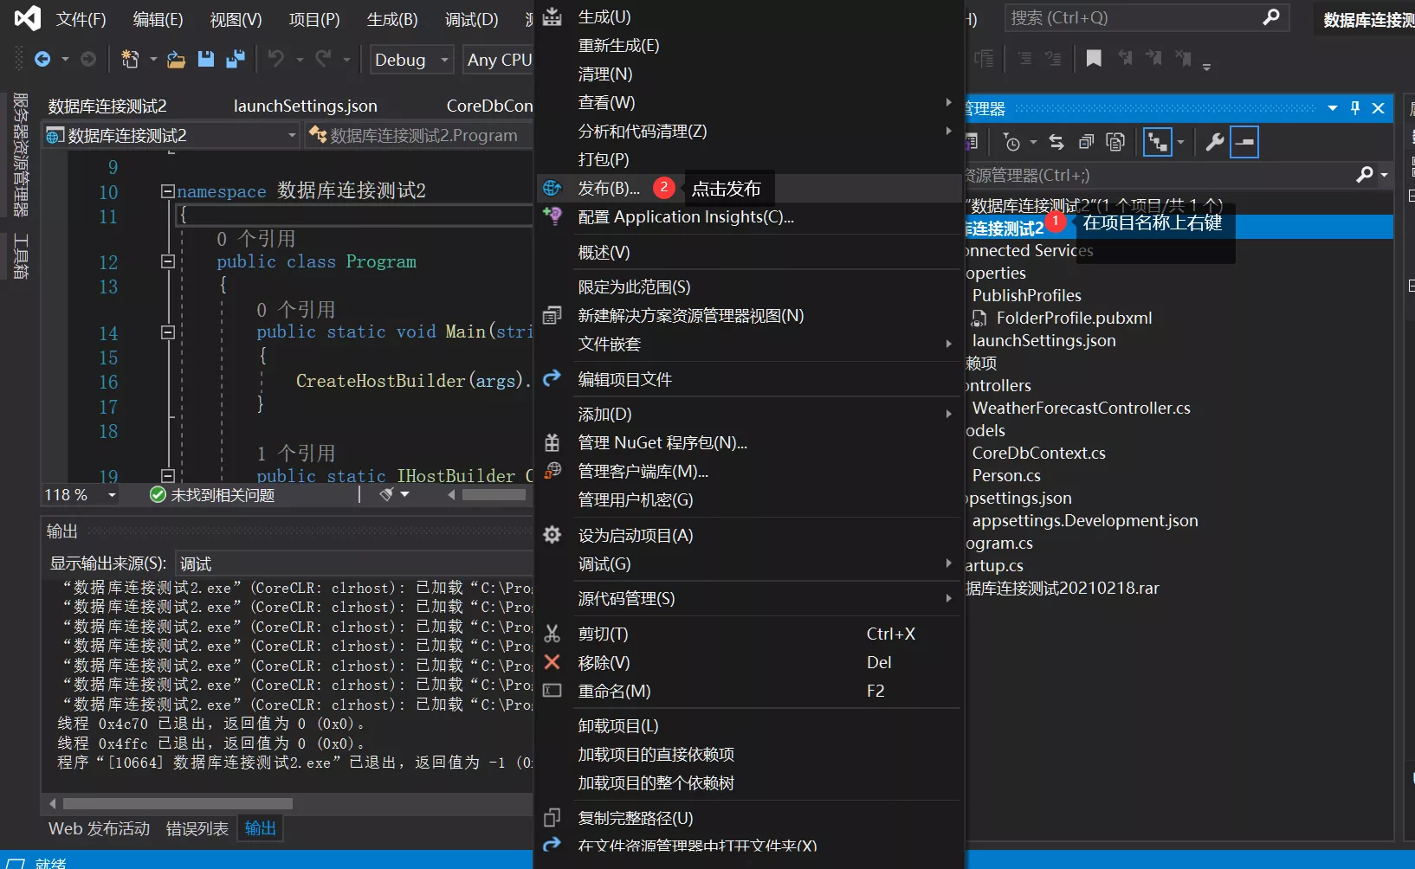
Task: Click the clear bookmarks icon
Action: [1184, 58]
